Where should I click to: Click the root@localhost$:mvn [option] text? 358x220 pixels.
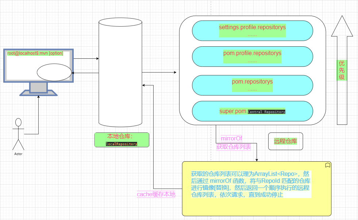(35, 53)
